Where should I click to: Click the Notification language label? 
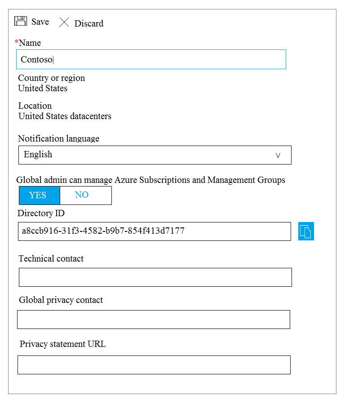click(x=58, y=138)
